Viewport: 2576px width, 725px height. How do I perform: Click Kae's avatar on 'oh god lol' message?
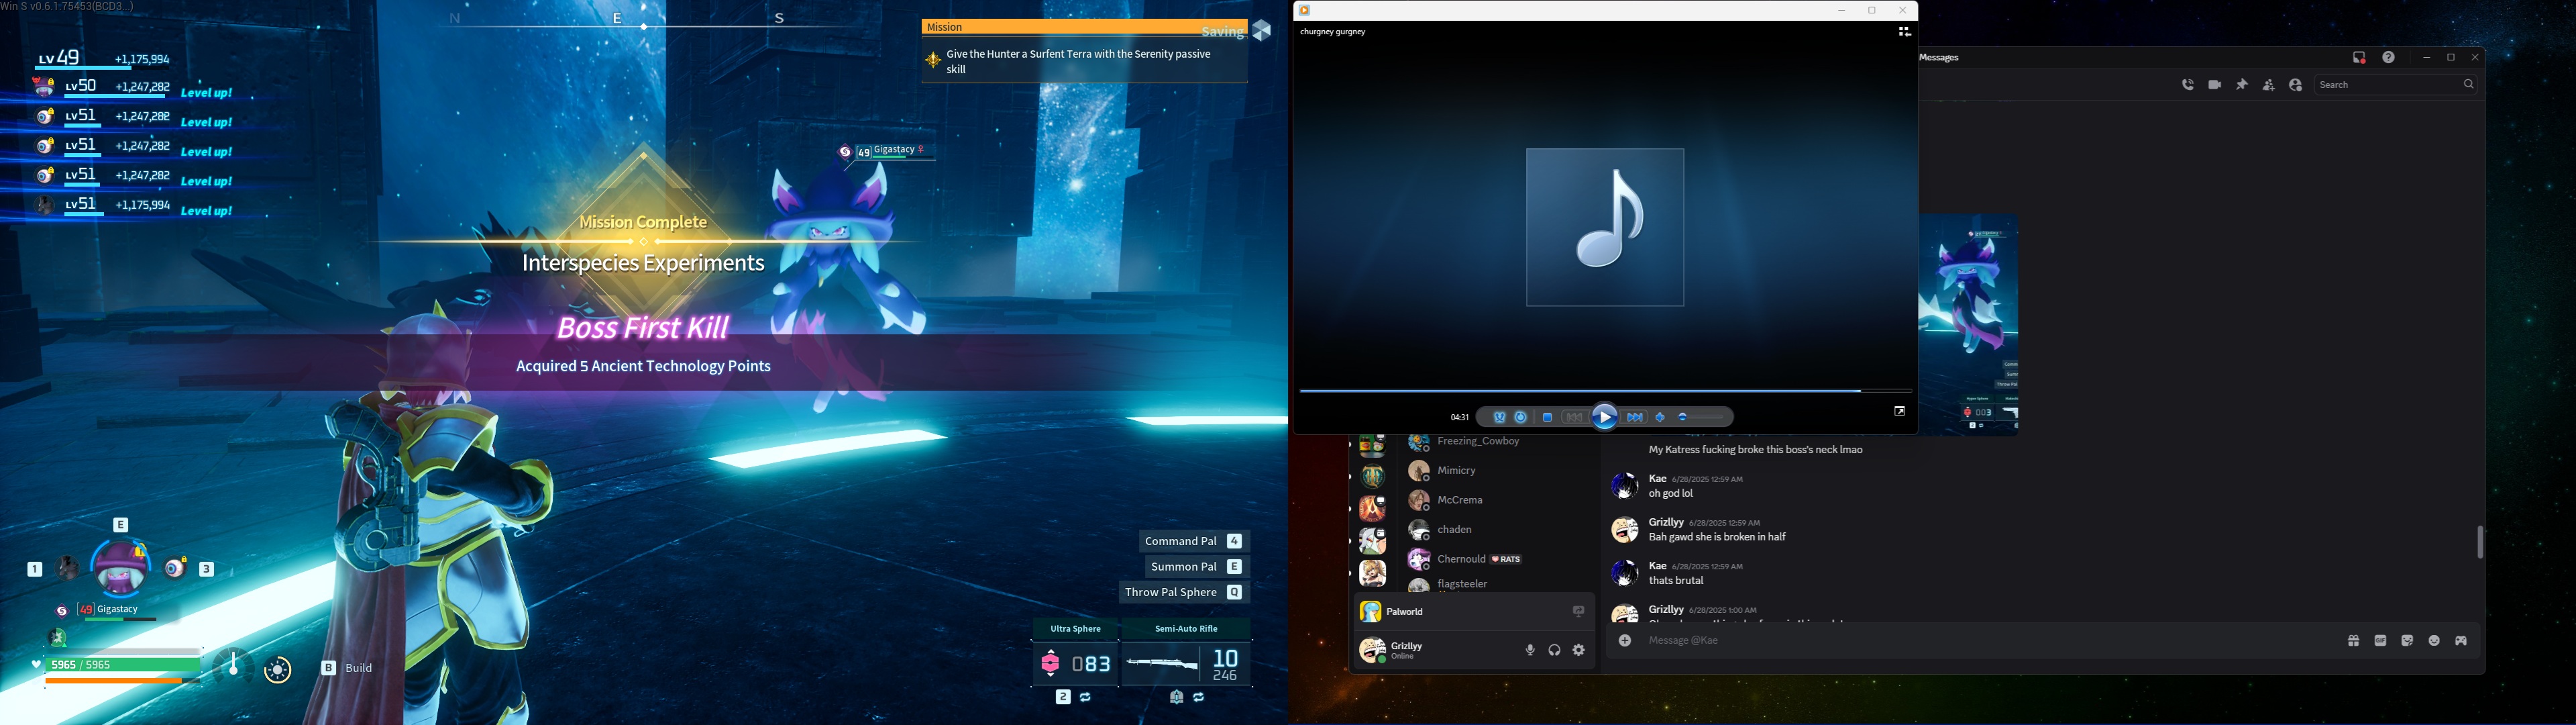coord(1624,485)
